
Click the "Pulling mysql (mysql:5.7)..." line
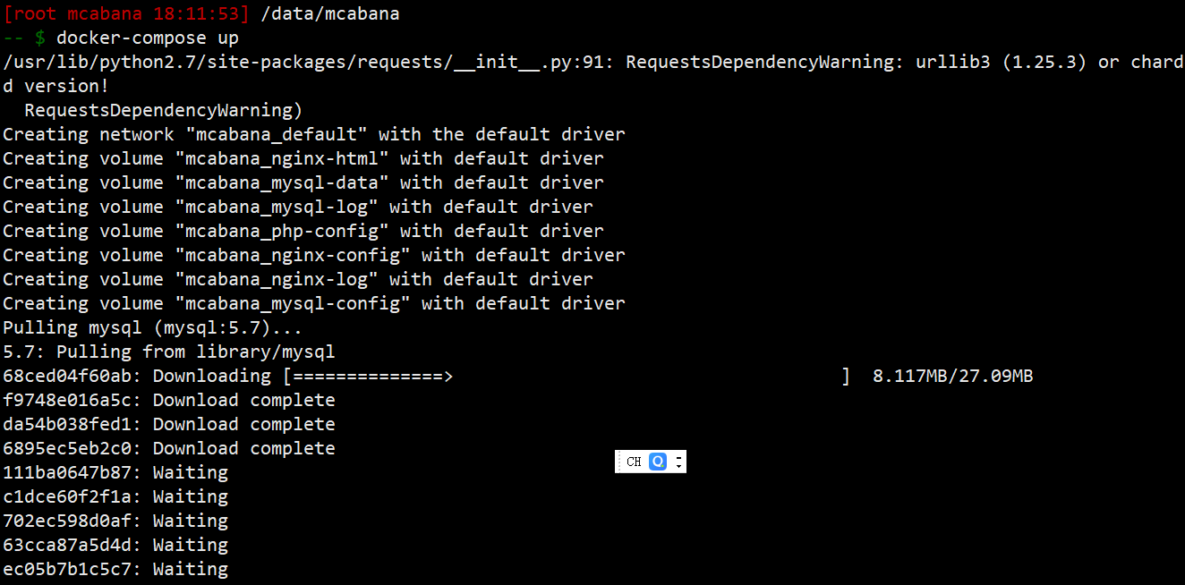(x=153, y=328)
